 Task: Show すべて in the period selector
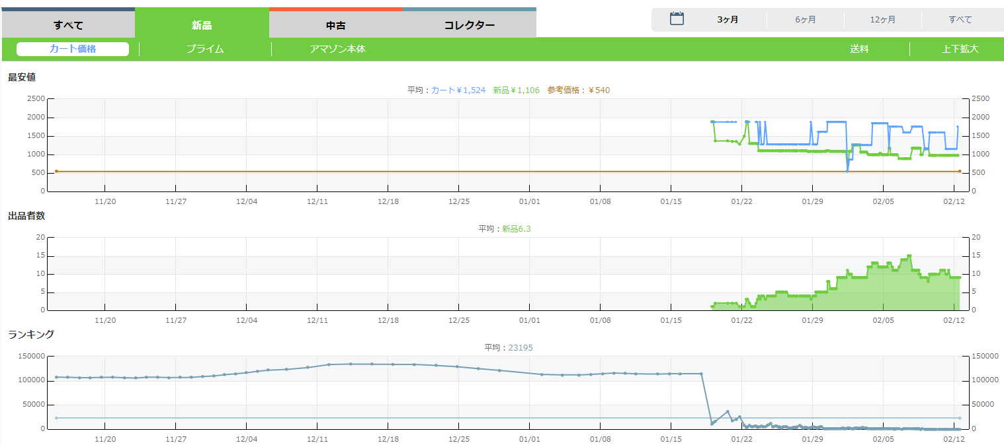[960, 20]
